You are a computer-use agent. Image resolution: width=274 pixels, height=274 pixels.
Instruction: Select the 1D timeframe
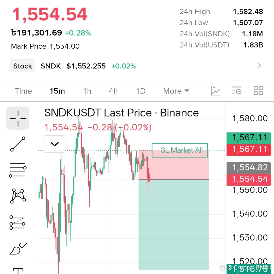(x=141, y=91)
